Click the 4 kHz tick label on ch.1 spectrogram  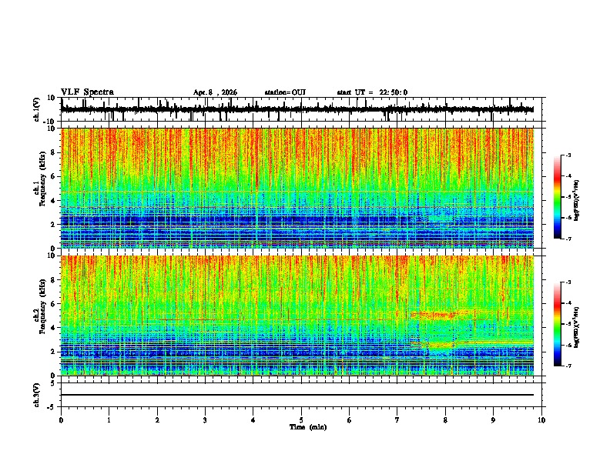tap(54, 201)
